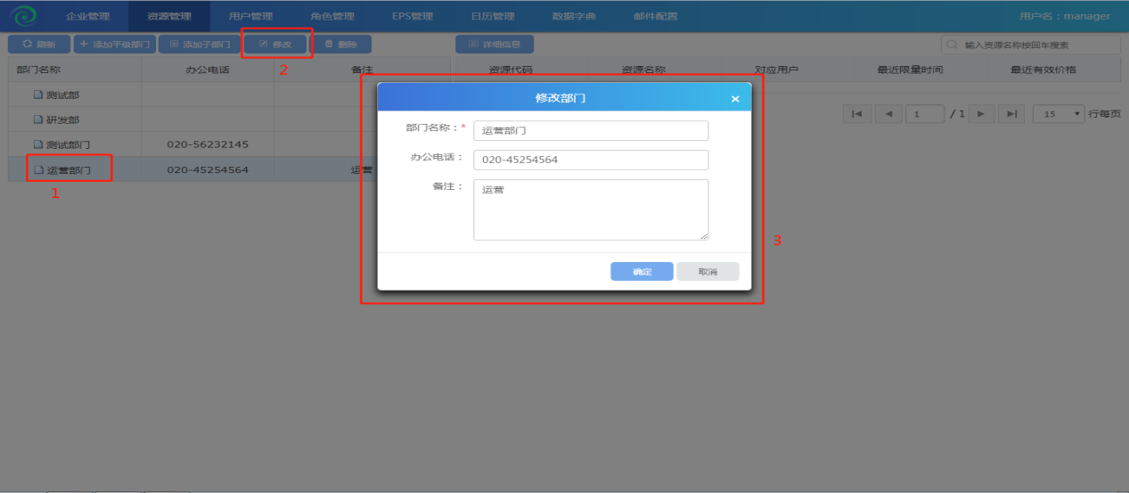1129x493 pixels.
Task: Open the 用户管理 menu
Action: pyautogui.click(x=250, y=16)
